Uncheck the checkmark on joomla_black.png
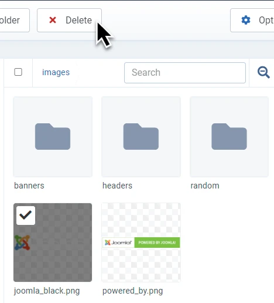 click(26, 216)
